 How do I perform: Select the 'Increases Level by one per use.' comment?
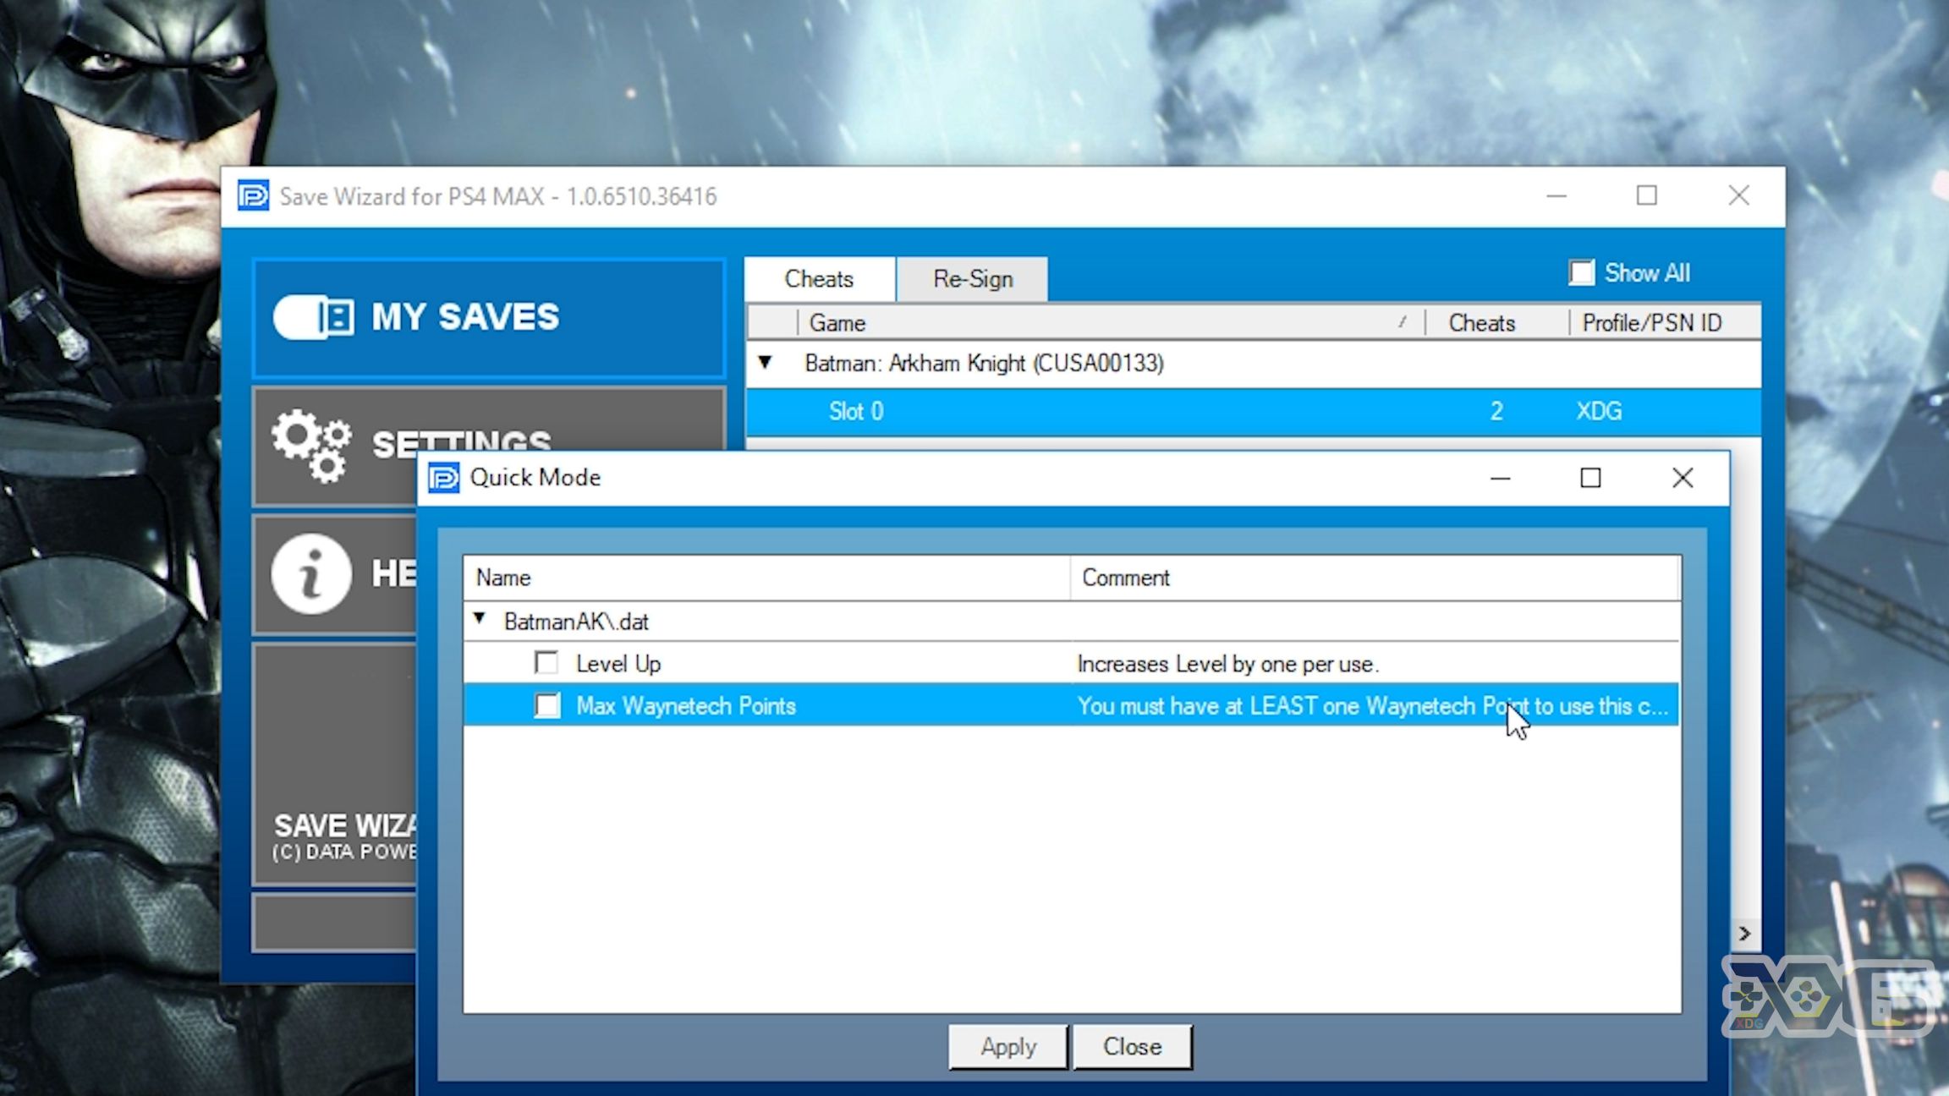point(1228,665)
